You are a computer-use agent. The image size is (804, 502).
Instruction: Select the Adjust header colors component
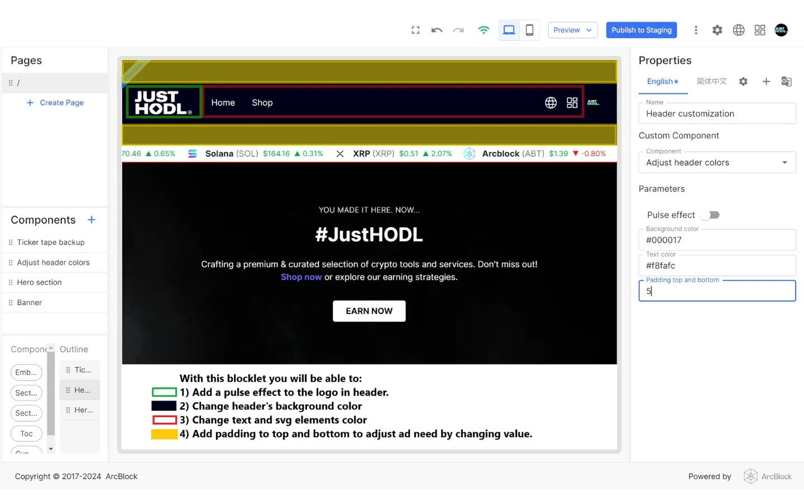(x=55, y=263)
